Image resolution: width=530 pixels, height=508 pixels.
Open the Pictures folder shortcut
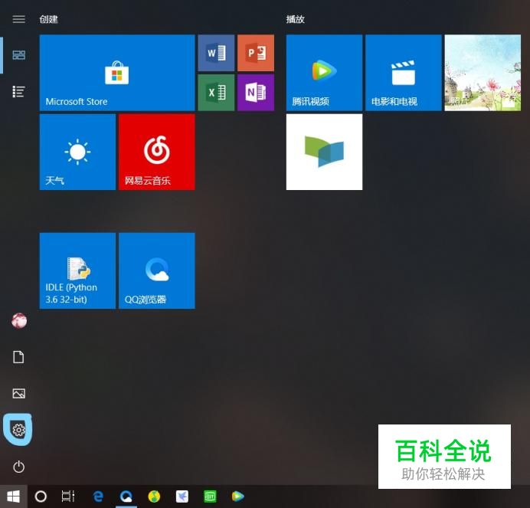click(x=18, y=393)
